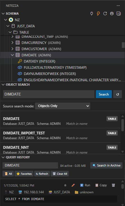Viewport: 125px width, 206px height.
Task: Expand the DIMCURRENCY table
Action: (x=12, y=43)
